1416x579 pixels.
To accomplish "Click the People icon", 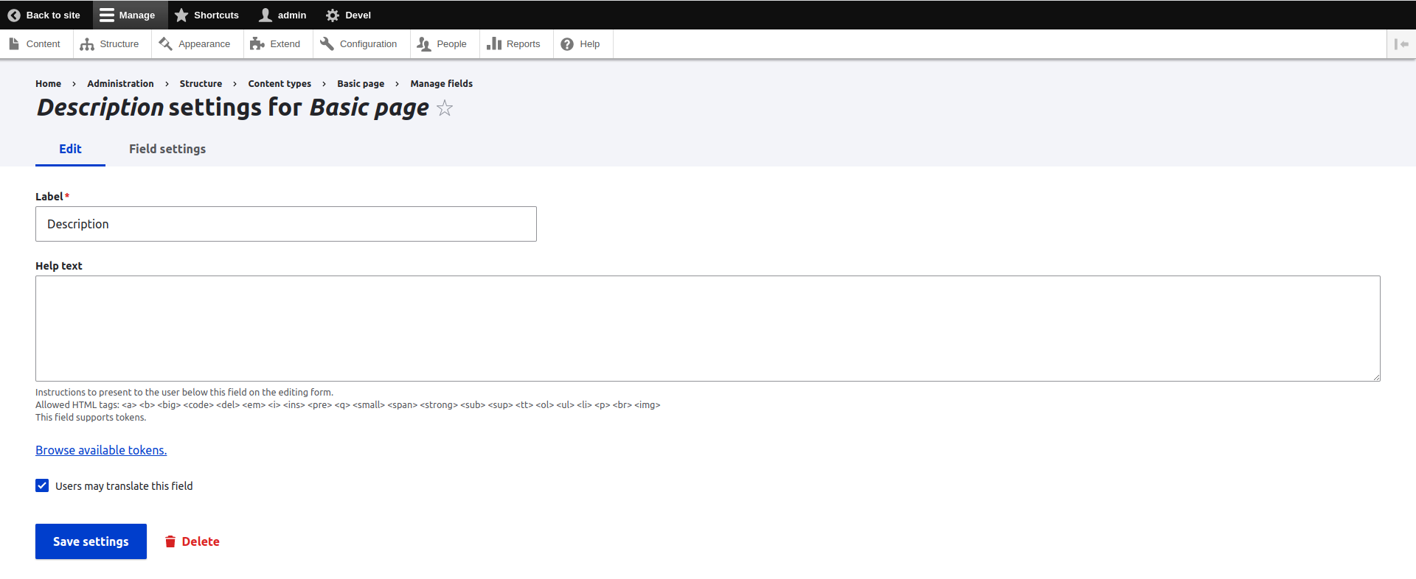I will tap(423, 44).
